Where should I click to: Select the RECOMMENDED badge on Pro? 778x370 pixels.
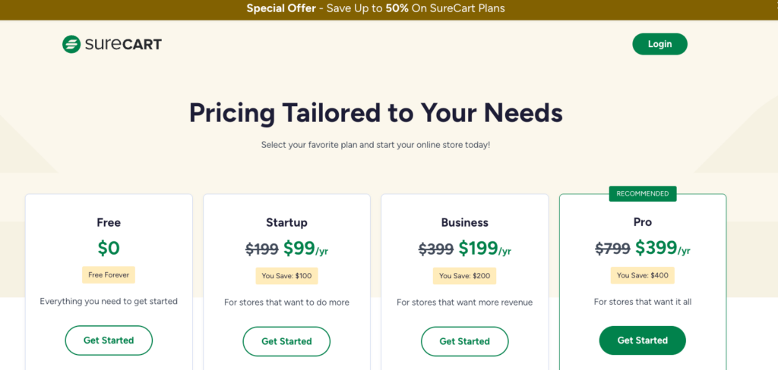(x=643, y=193)
